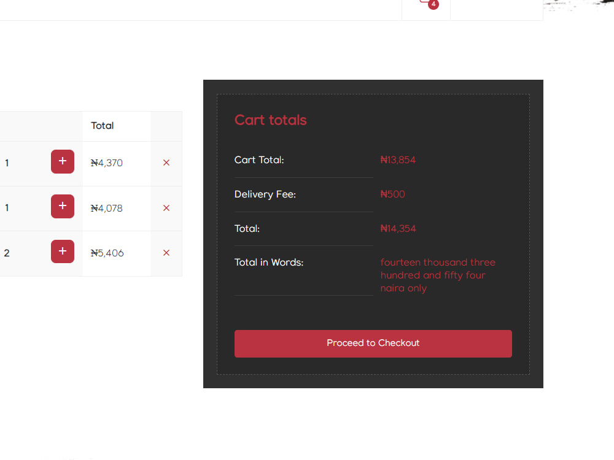Image resolution: width=614 pixels, height=460 pixels.
Task: Click the ₦4,370 row total
Action: coord(106,163)
